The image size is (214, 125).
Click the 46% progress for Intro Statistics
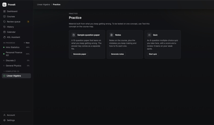(x=28, y=47)
